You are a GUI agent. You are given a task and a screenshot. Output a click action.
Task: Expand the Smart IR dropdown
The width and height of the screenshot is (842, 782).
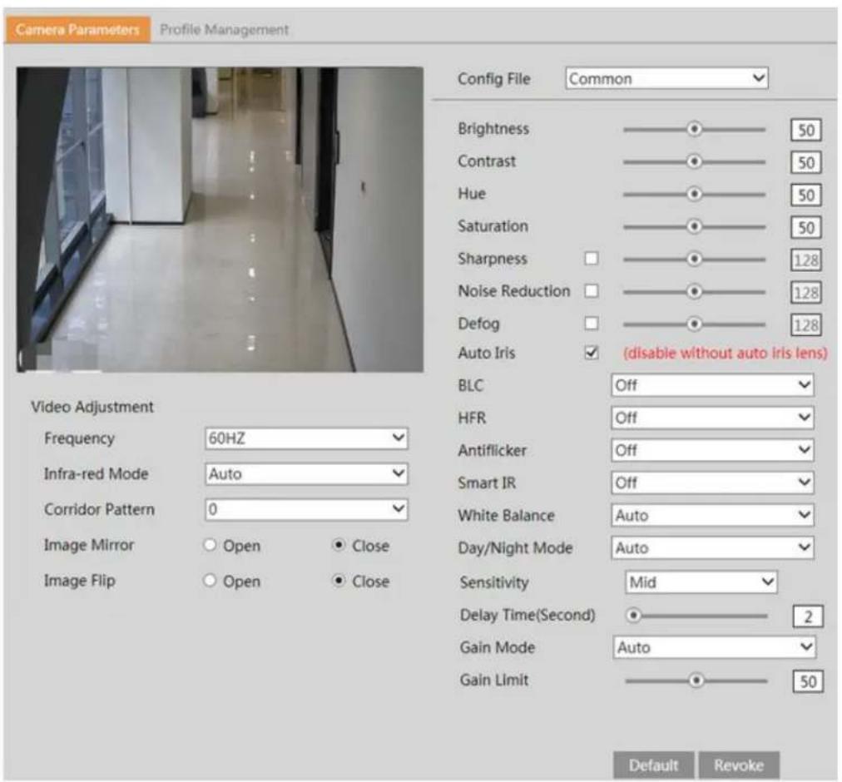point(712,483)
